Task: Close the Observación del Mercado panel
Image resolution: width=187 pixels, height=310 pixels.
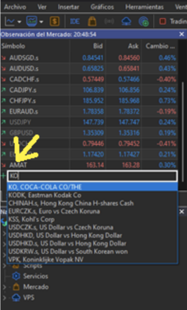Action: coord(182,34)
